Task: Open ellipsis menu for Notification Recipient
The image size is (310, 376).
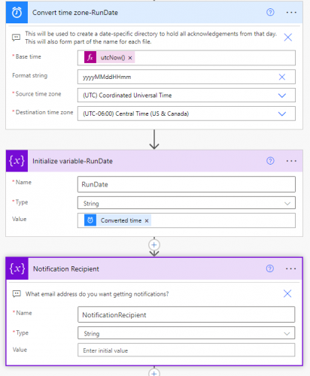Action: pyautogui.click(x=290, y=268)
